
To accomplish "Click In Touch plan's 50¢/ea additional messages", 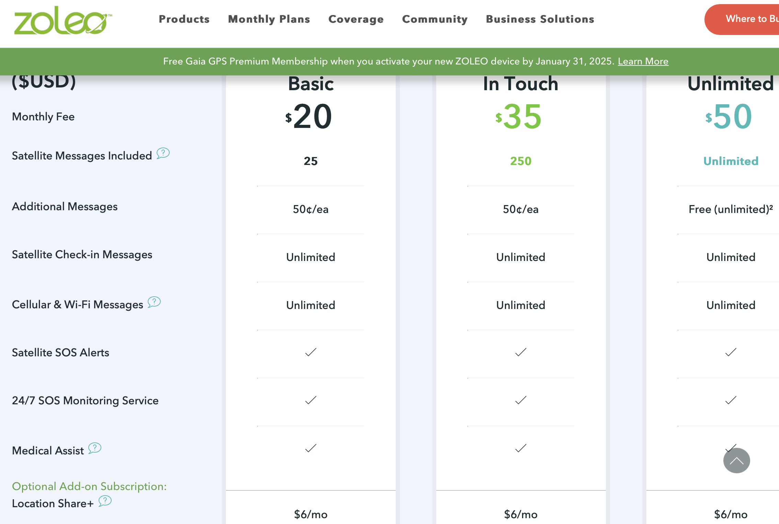I will coord(521,209).
